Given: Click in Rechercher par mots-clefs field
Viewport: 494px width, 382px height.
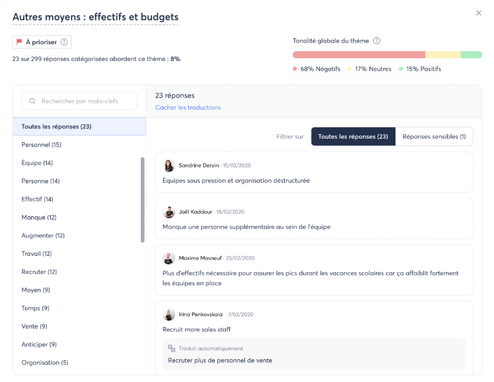Looking at the screenshot, I should coord(84,101).
